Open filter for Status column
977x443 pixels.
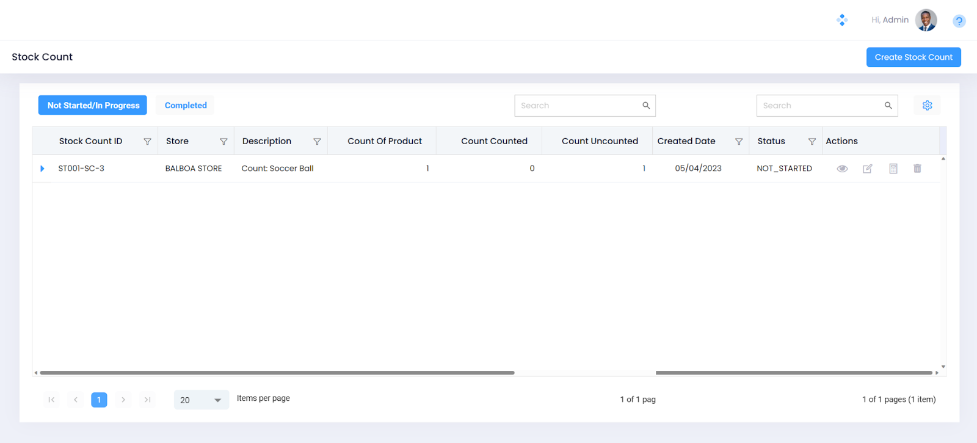tap(812, 141)
